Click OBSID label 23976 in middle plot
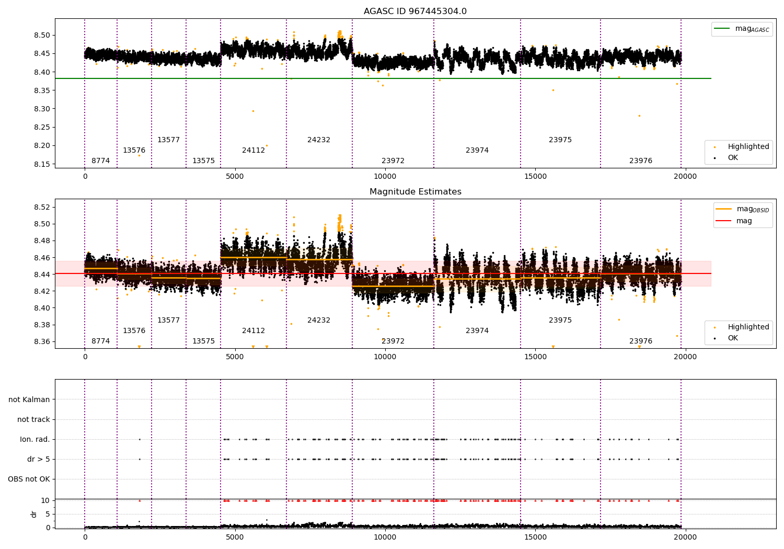 (641, 341)
